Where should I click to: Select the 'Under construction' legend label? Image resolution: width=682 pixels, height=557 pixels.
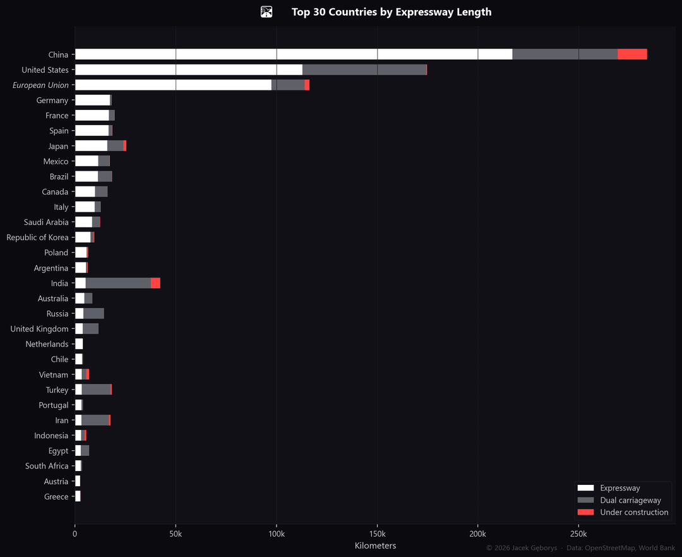click(x=633, y=512)
